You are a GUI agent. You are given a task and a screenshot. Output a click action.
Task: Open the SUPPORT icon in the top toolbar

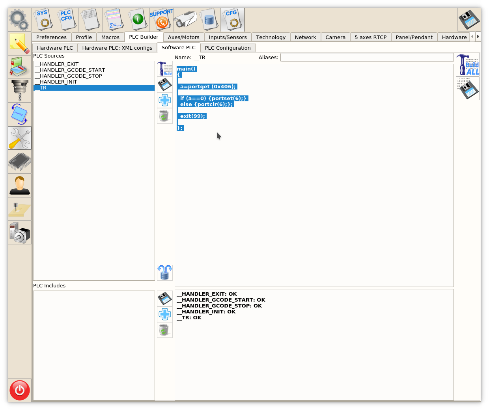pos(162,20)
